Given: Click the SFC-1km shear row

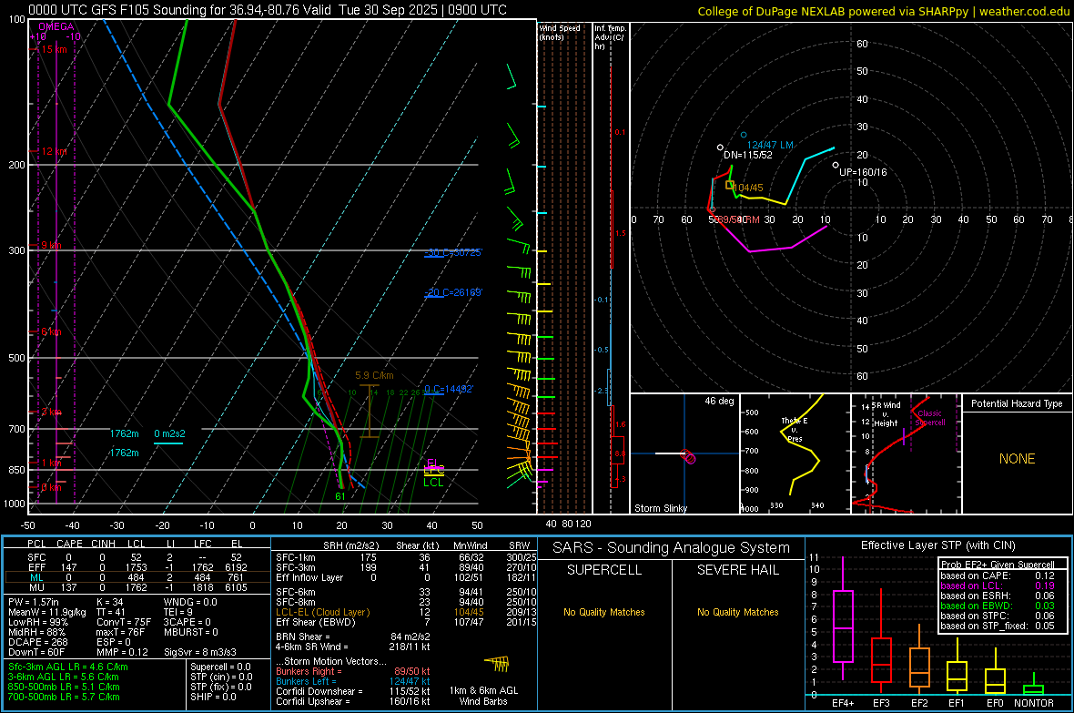Looking at the screenshot, I should (406, 557).
